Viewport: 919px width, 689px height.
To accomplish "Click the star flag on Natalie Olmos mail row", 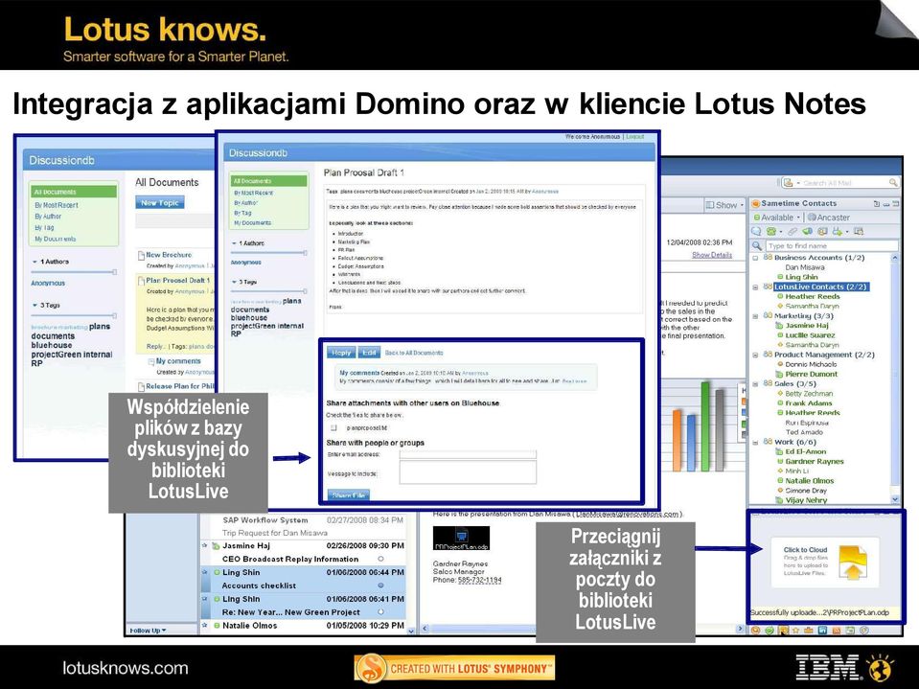I will pos(205,626).
